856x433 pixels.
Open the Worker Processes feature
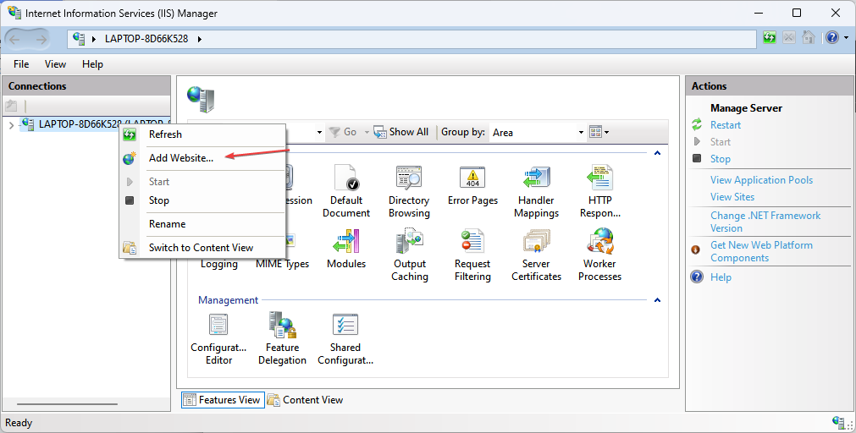pos(600,254)
